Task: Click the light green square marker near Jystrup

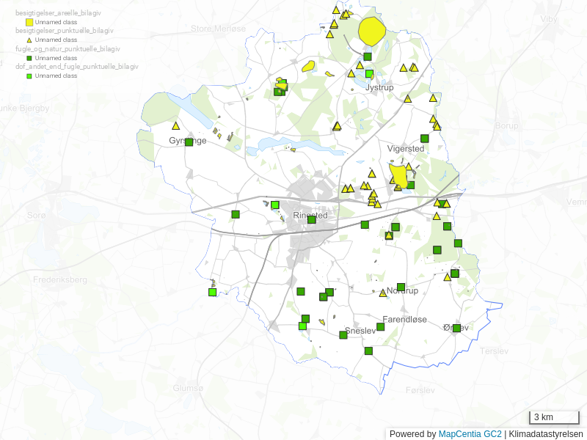Action: click(x=369, y=73)
